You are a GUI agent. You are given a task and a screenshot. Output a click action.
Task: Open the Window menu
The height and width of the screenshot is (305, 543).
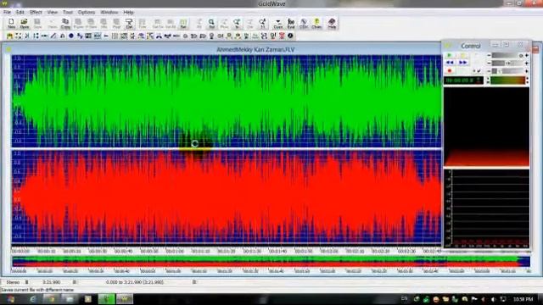click(109, 12)
